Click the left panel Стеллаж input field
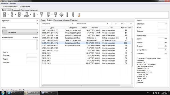170x95 pixels. (32, 55)
